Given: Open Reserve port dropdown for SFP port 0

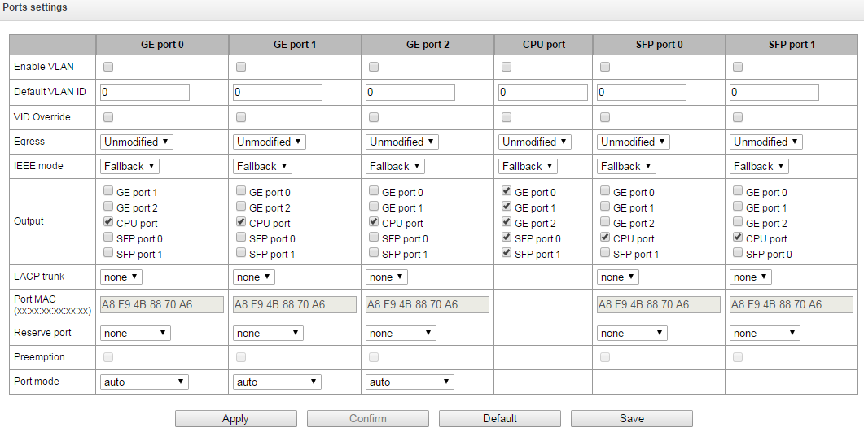Looking at the screenshot, I should point(632,333).
